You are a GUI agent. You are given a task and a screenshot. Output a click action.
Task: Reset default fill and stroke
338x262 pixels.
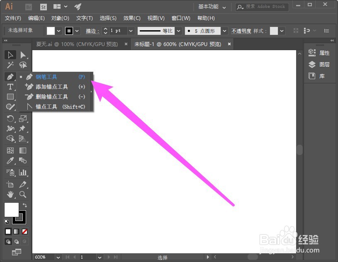(x=7, y=221)
